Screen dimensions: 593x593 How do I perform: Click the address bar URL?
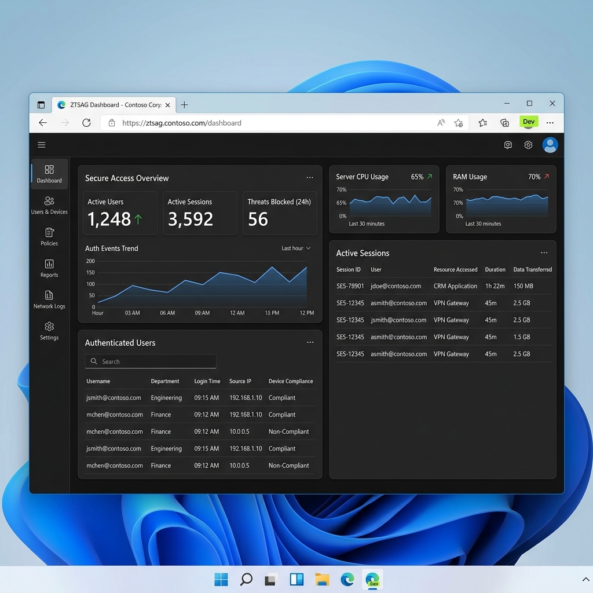point(182,123)
